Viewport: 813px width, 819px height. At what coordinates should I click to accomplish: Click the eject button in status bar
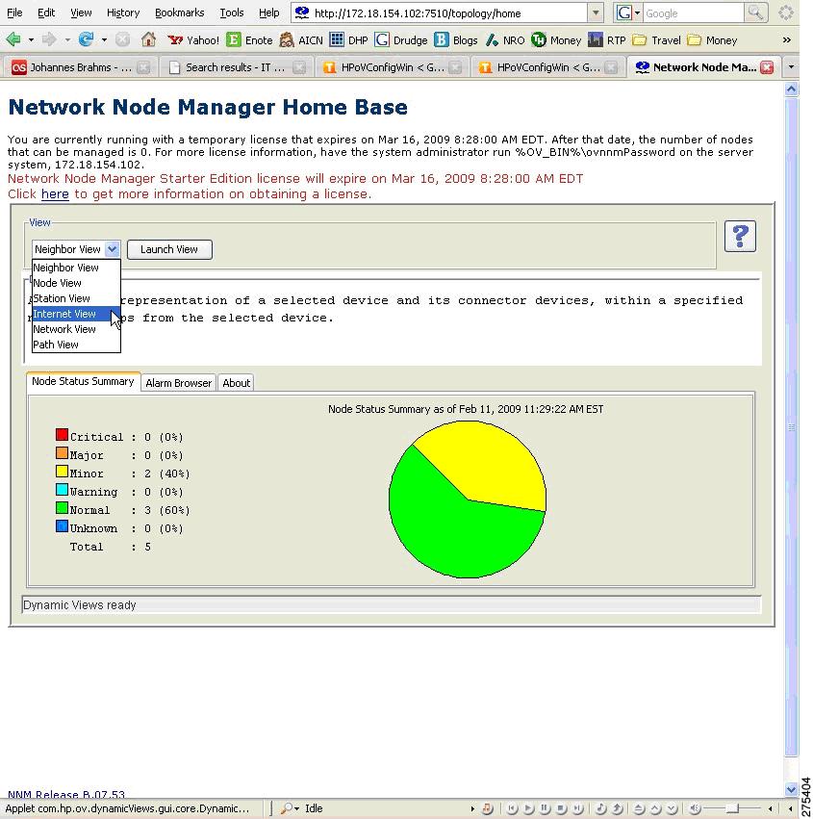[639, 808]
